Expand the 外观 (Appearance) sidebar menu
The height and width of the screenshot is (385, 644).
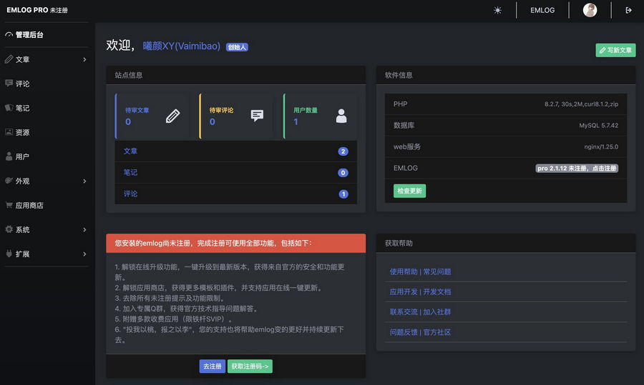tap(44, 181)
